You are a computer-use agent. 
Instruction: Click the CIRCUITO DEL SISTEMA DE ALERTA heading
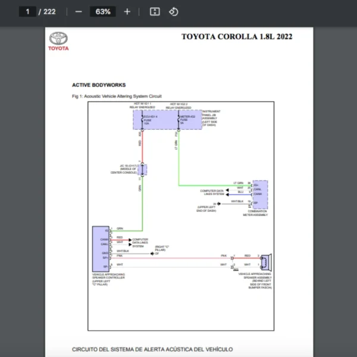point(152,349)
